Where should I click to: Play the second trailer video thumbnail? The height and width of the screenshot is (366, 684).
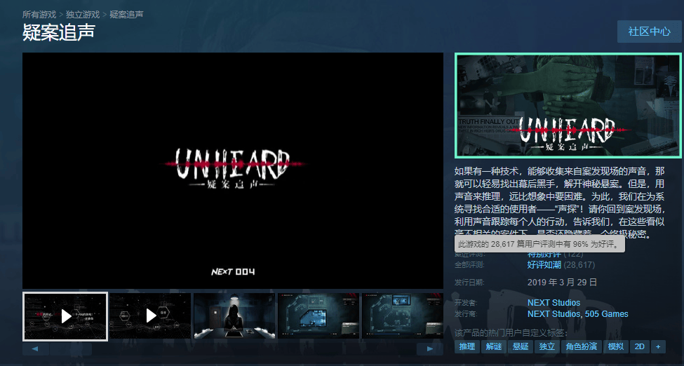150,316
